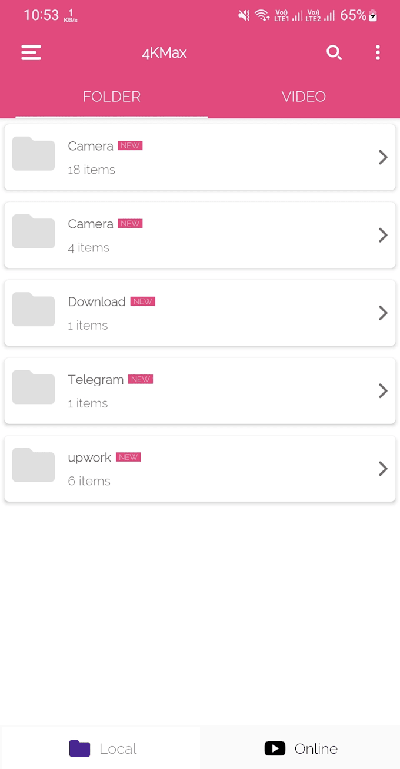Select the FOLDER tab

click(112, 97)
